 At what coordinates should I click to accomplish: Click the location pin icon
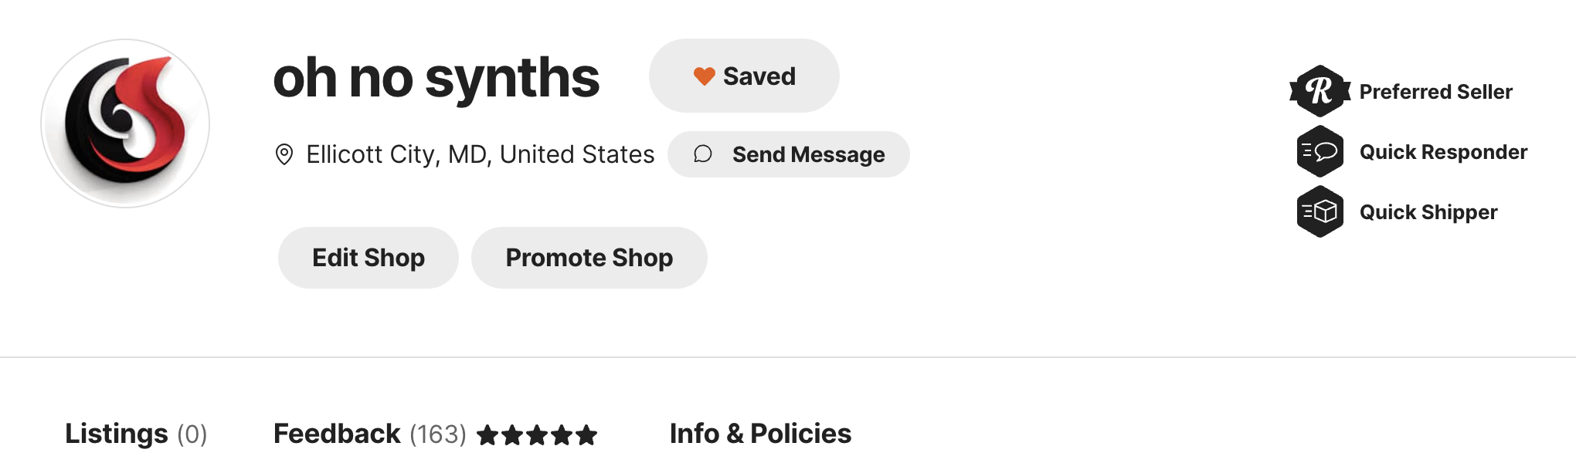tap(284, 154)
